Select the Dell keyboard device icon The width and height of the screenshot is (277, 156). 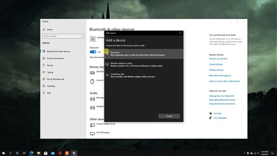92,73
